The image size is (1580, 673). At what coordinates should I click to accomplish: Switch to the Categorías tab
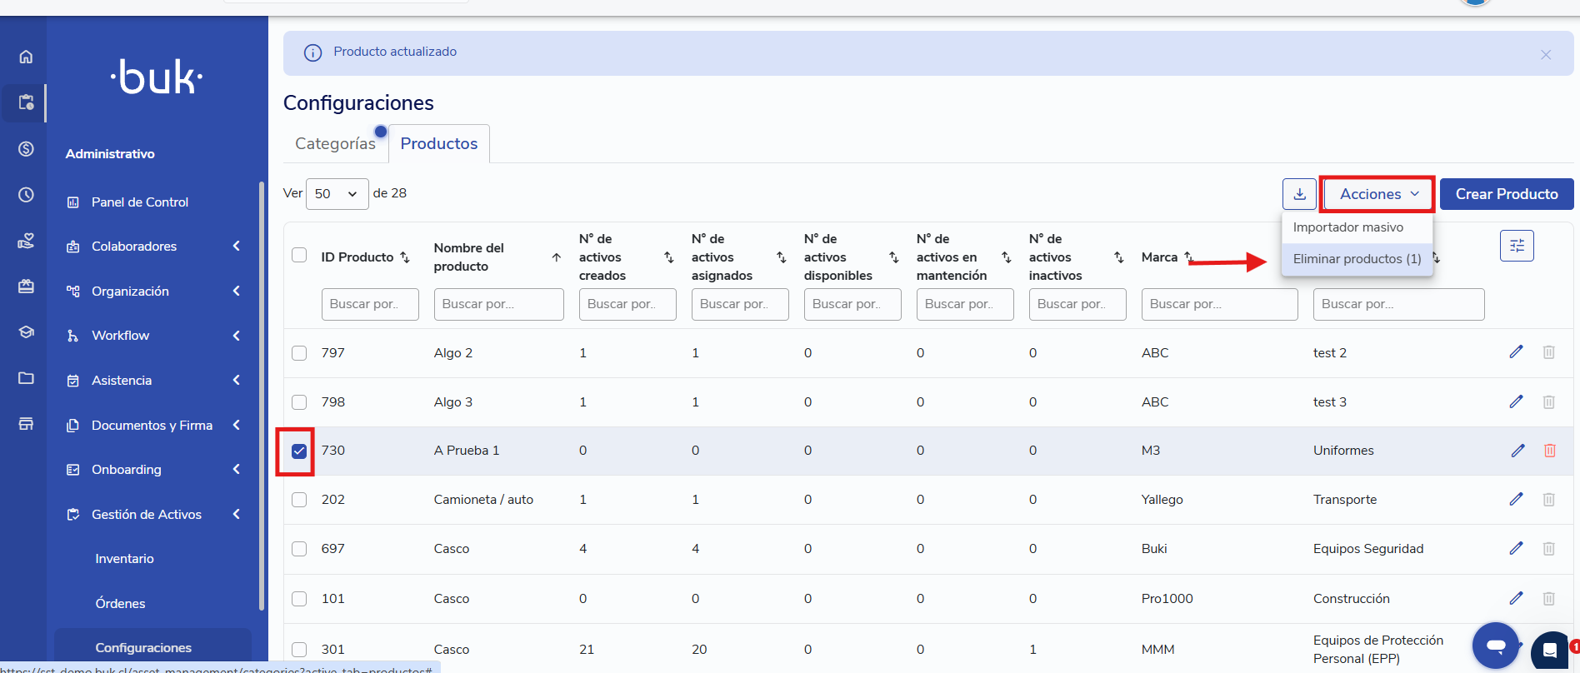coord(335,143)
